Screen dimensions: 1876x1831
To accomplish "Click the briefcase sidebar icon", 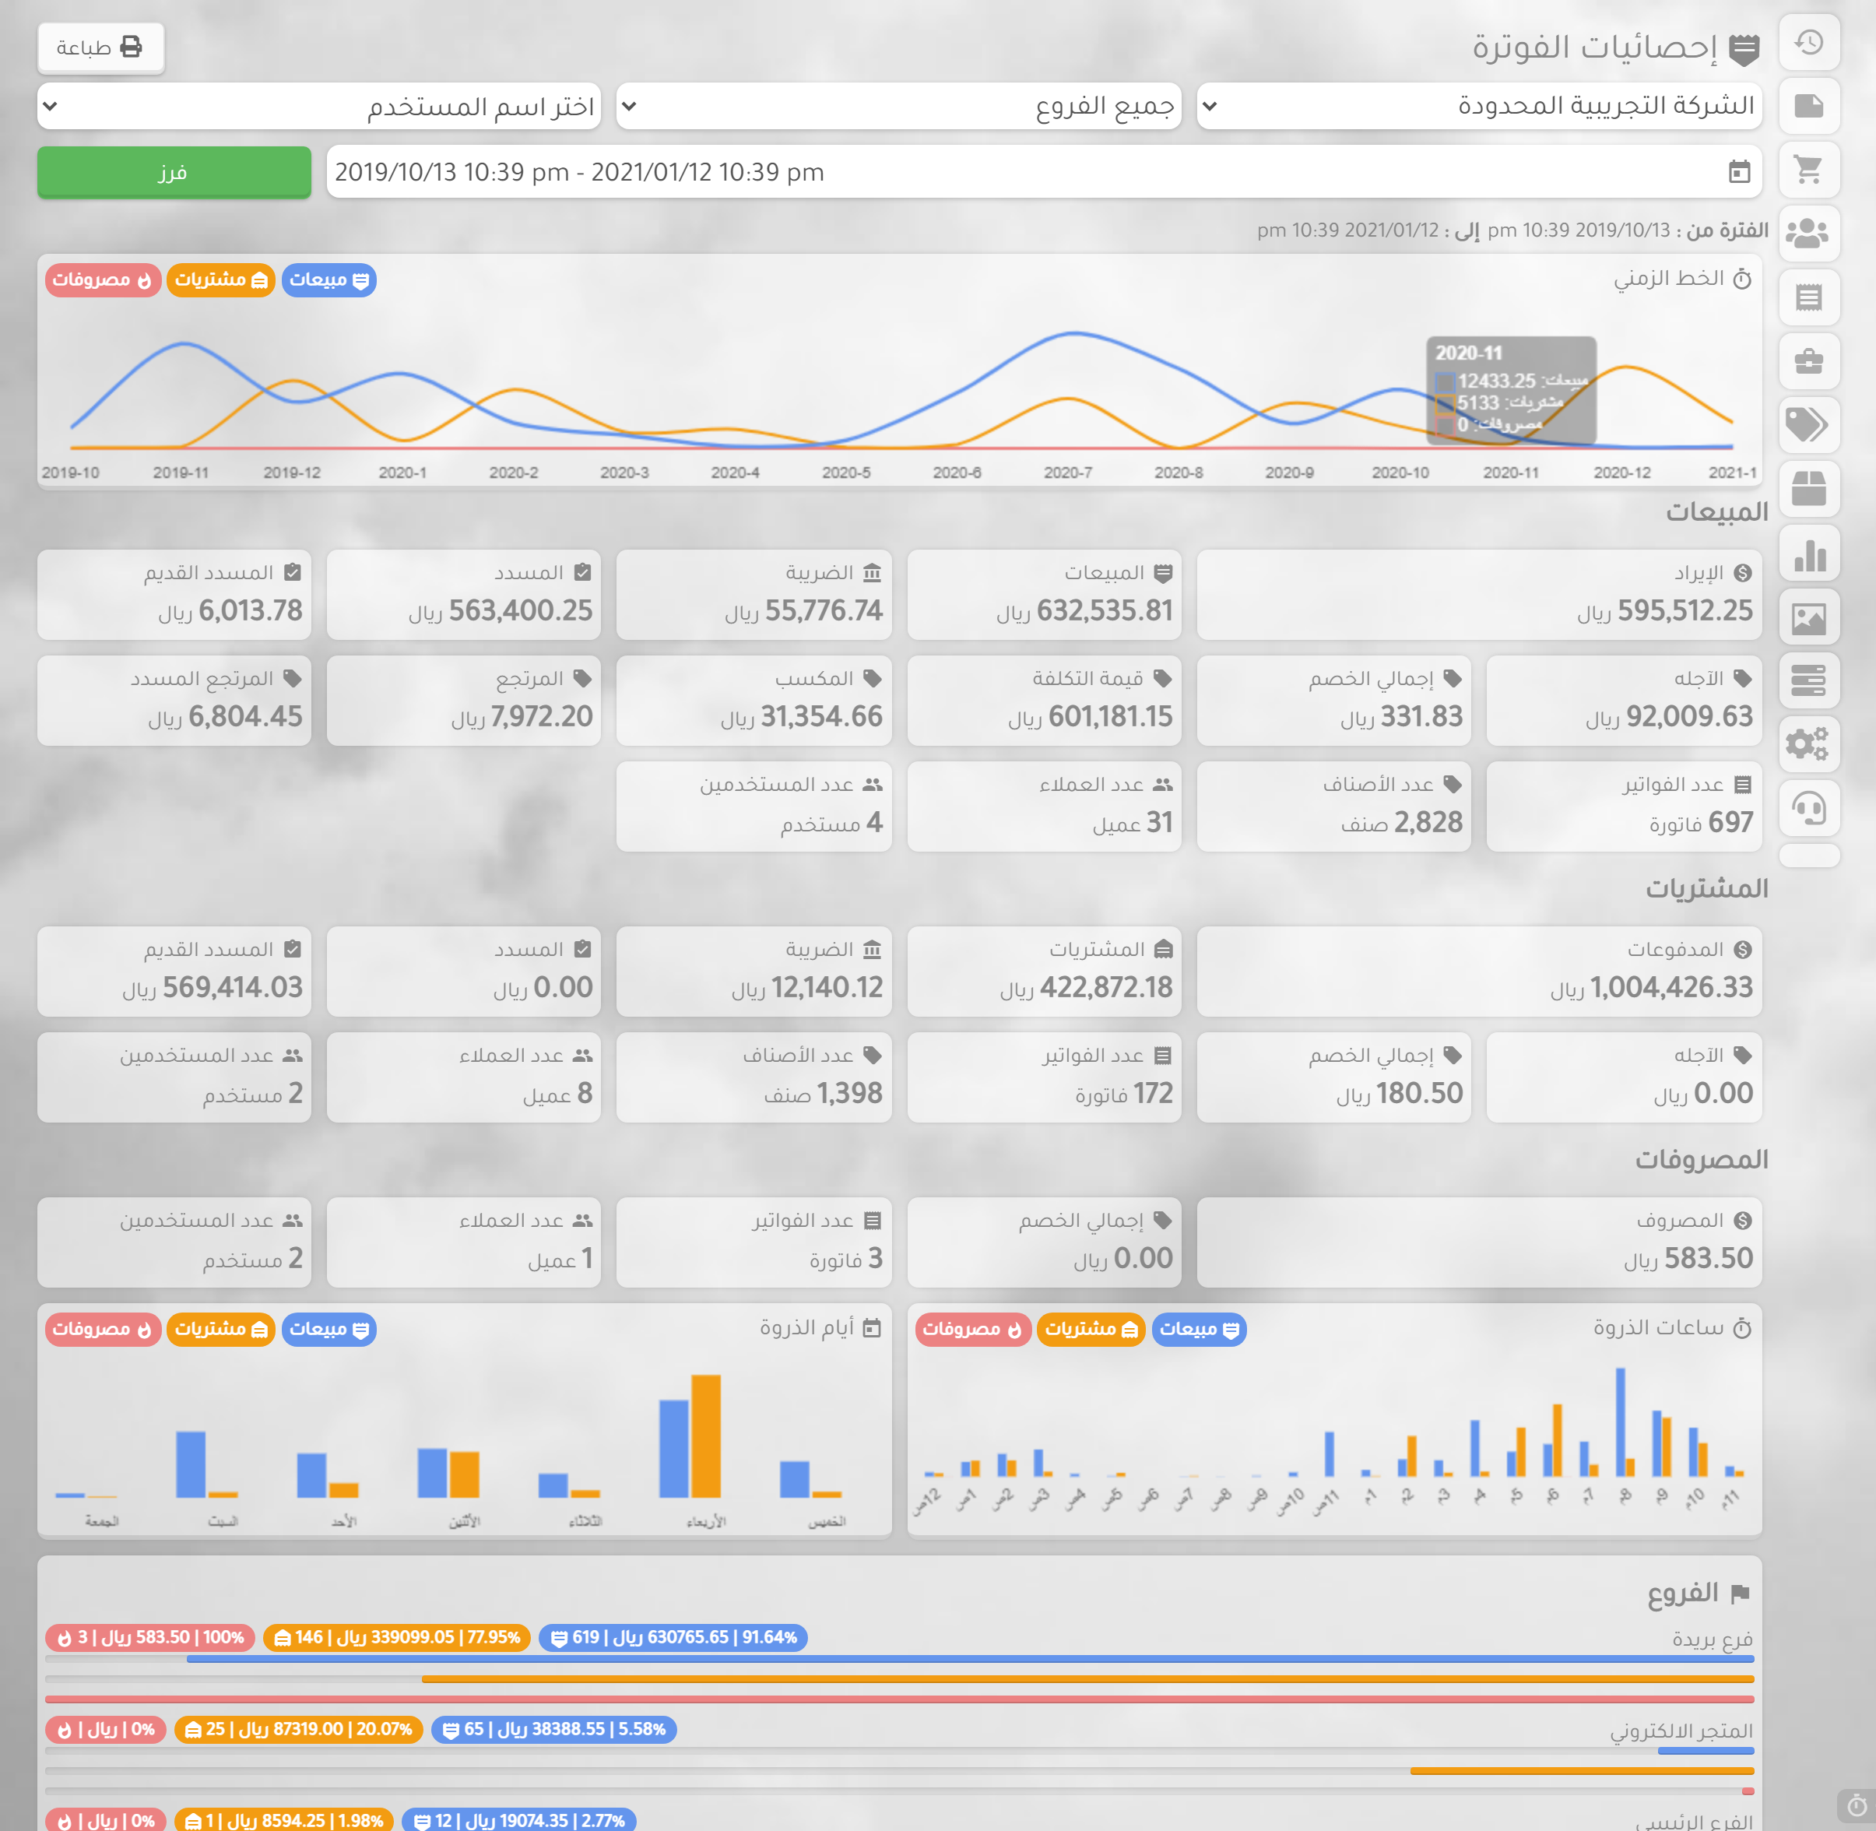I will click(x=1809, y=361).
